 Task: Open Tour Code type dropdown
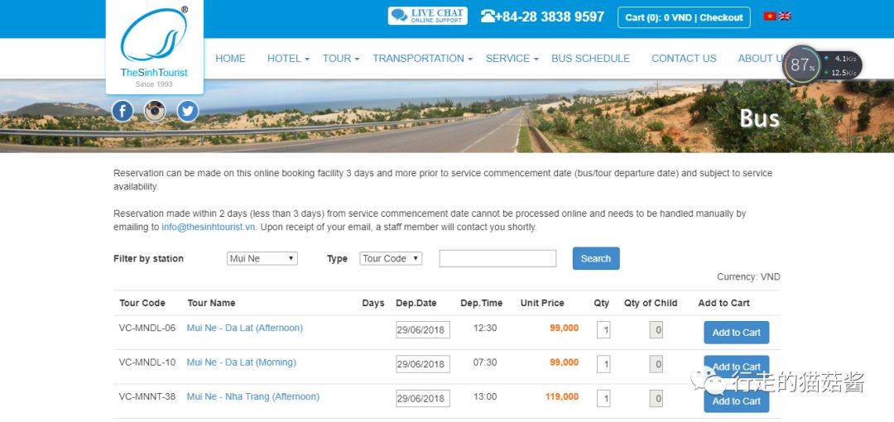[391, 258]
